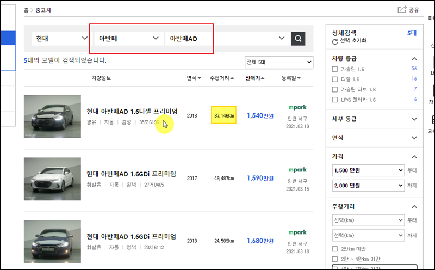Viewport: 435px width, 270px height.
Task: Click the 2021.03.15 registration date
Action: (297, 189)
